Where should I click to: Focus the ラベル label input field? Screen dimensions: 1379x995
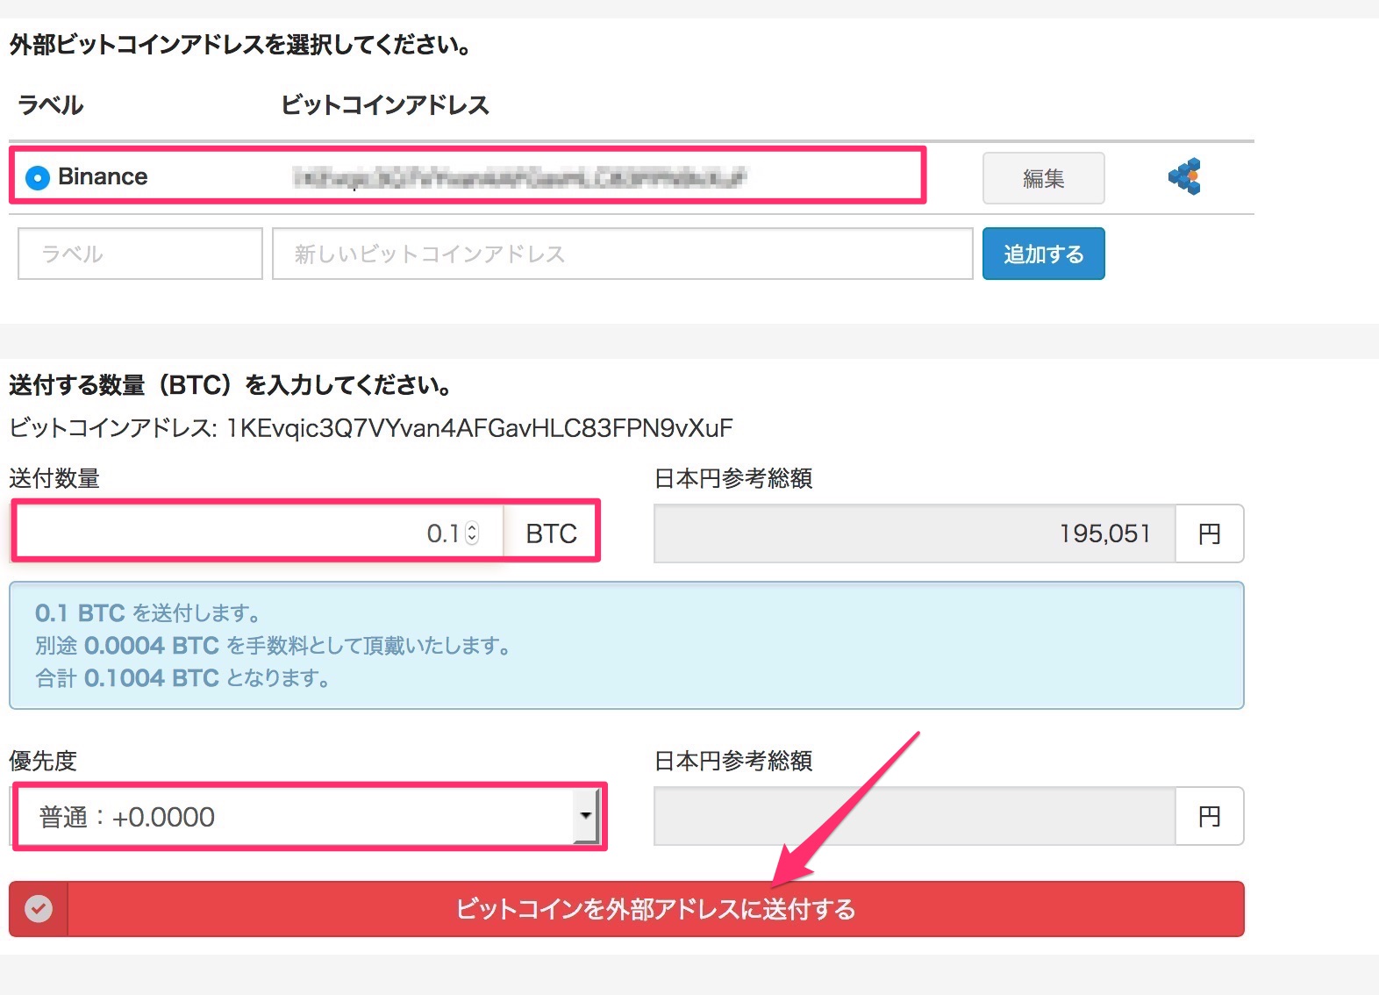140,254
